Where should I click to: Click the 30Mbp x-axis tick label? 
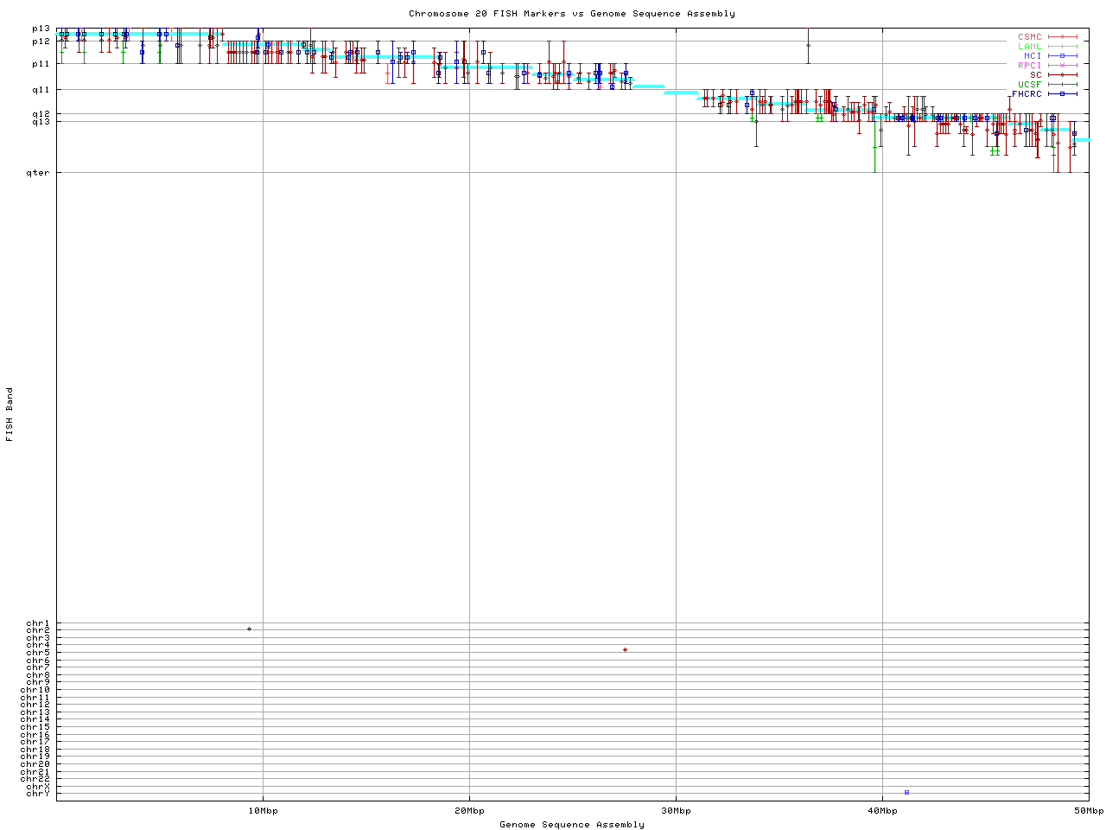[x=676, y=811]
